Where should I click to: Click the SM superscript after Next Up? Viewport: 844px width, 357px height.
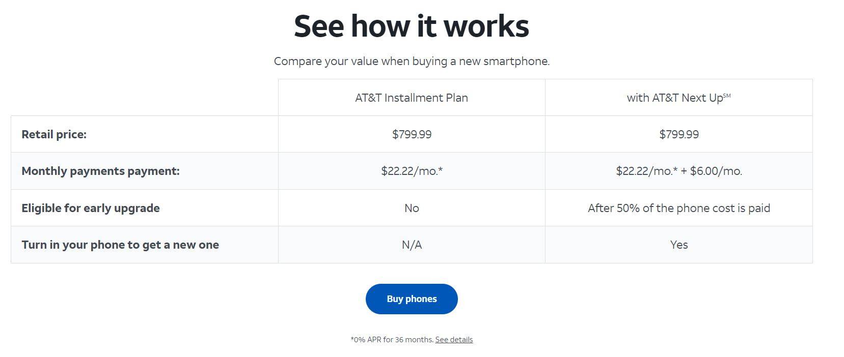pyautogui.click(x=727, y=95)
